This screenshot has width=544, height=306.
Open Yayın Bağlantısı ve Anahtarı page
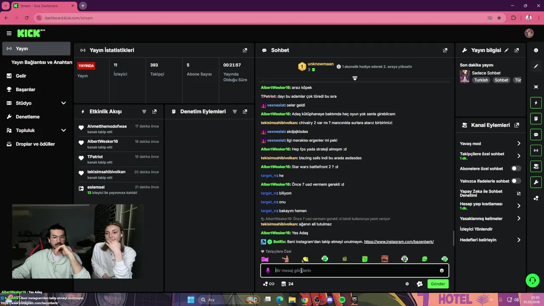pos(42,62)
